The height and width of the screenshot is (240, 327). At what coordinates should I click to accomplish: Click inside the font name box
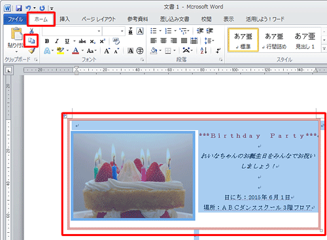[69, 31]
